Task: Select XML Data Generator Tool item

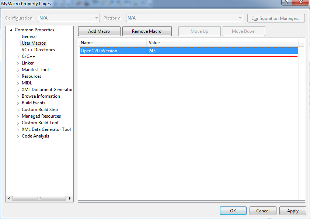Action: coord(46,129)
